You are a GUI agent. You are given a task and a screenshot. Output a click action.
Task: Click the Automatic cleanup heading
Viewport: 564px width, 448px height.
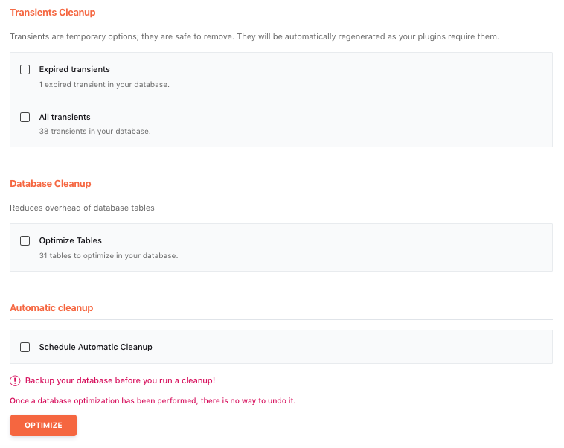[51, 307]
